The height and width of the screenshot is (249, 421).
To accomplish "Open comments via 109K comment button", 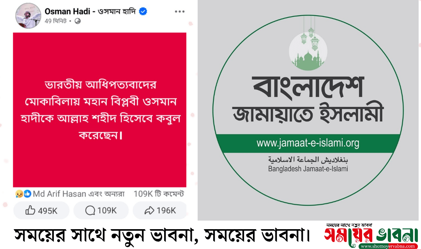I will point(101,210).
